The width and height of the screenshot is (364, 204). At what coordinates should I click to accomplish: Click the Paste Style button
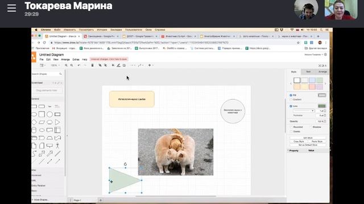click(x=317, y=141)
